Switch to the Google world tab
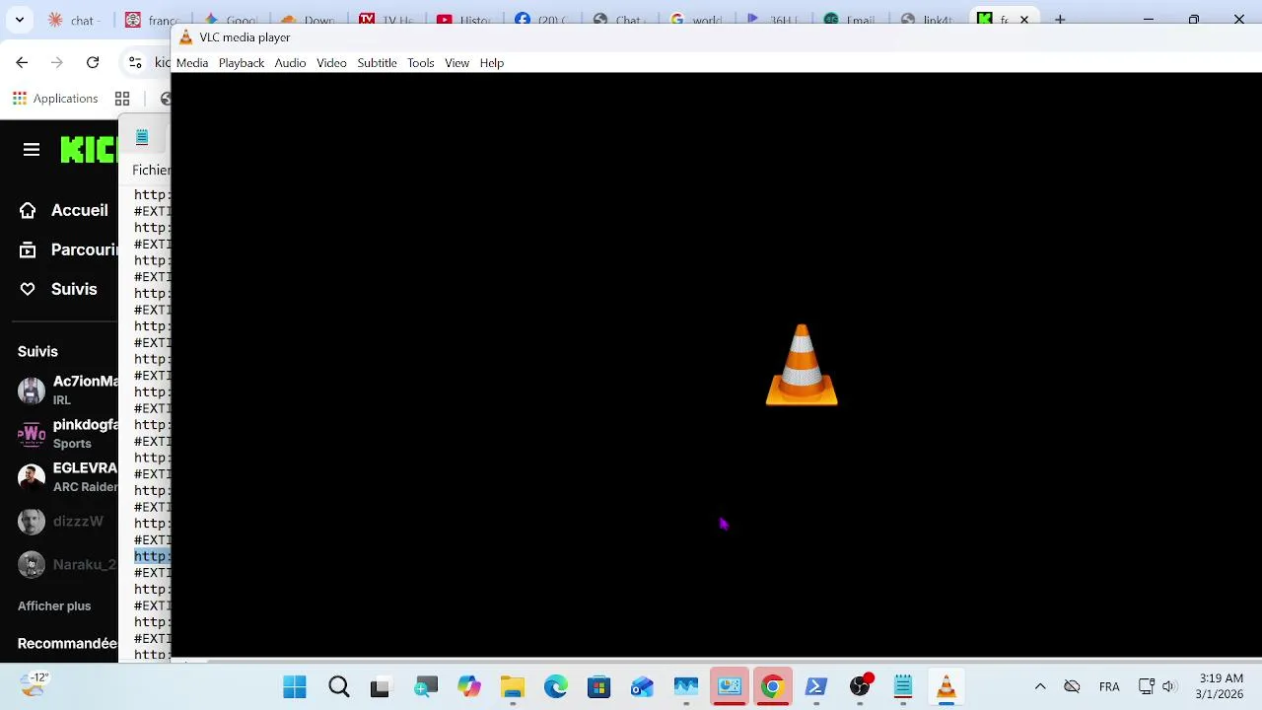This screenshot has height=710, width=1262. [x=695, y=20]
